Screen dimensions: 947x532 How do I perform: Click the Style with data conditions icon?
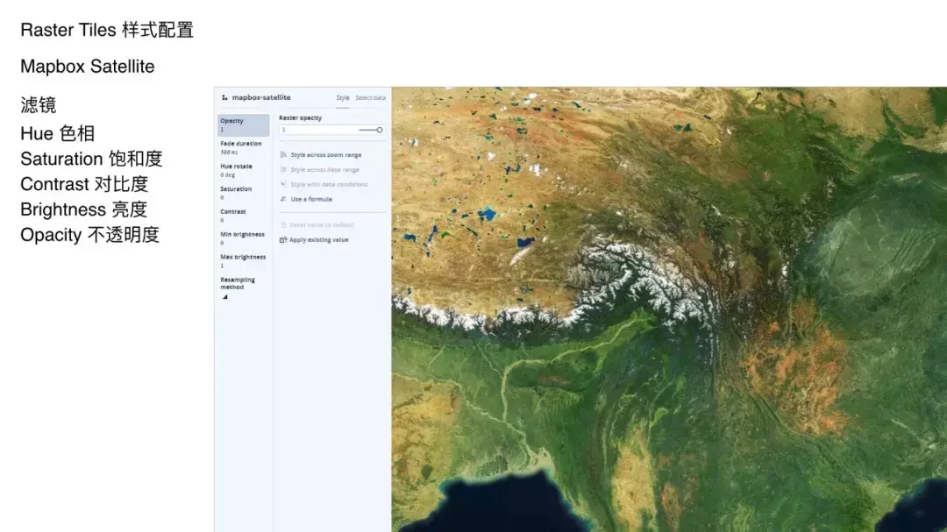282,182
